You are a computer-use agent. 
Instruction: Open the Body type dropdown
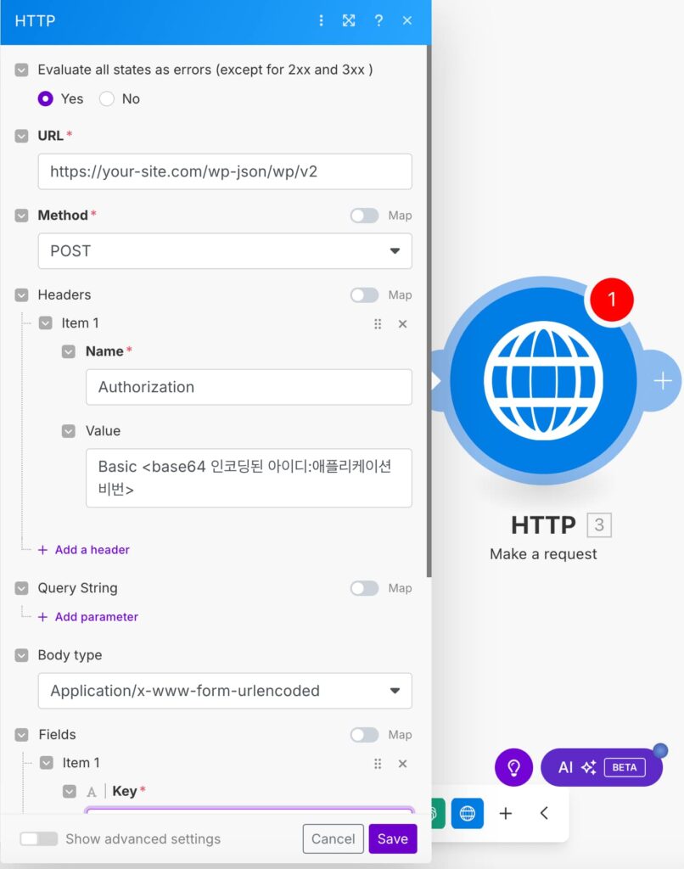[225, 691]
